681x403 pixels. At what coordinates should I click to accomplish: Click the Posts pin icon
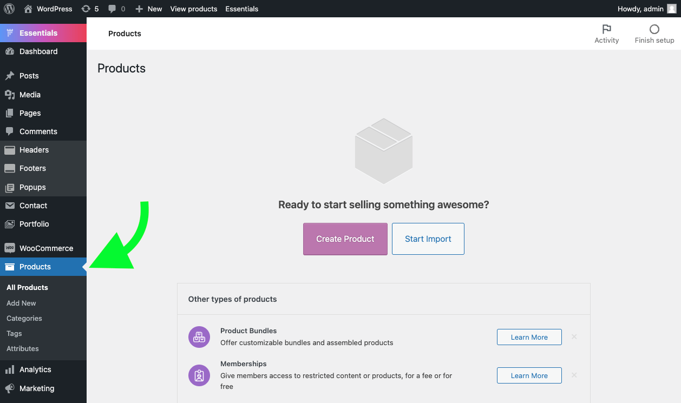click(10, 76)
